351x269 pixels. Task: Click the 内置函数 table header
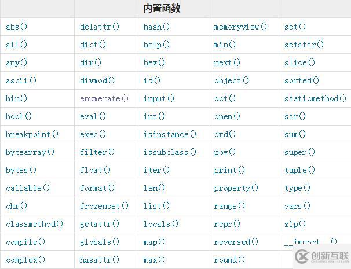[x=162, y=9]
